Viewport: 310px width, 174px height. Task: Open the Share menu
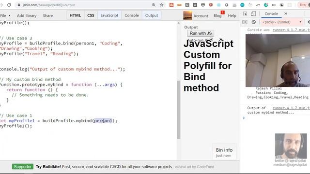pyautogui.click(x=48, y=15)
